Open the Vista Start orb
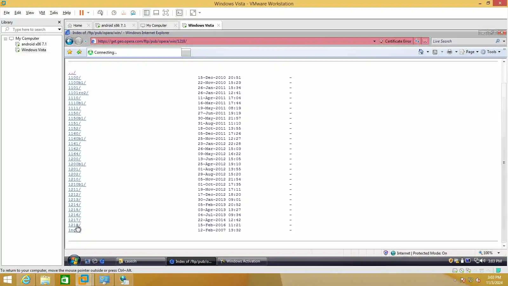 (x=74, y=261)
